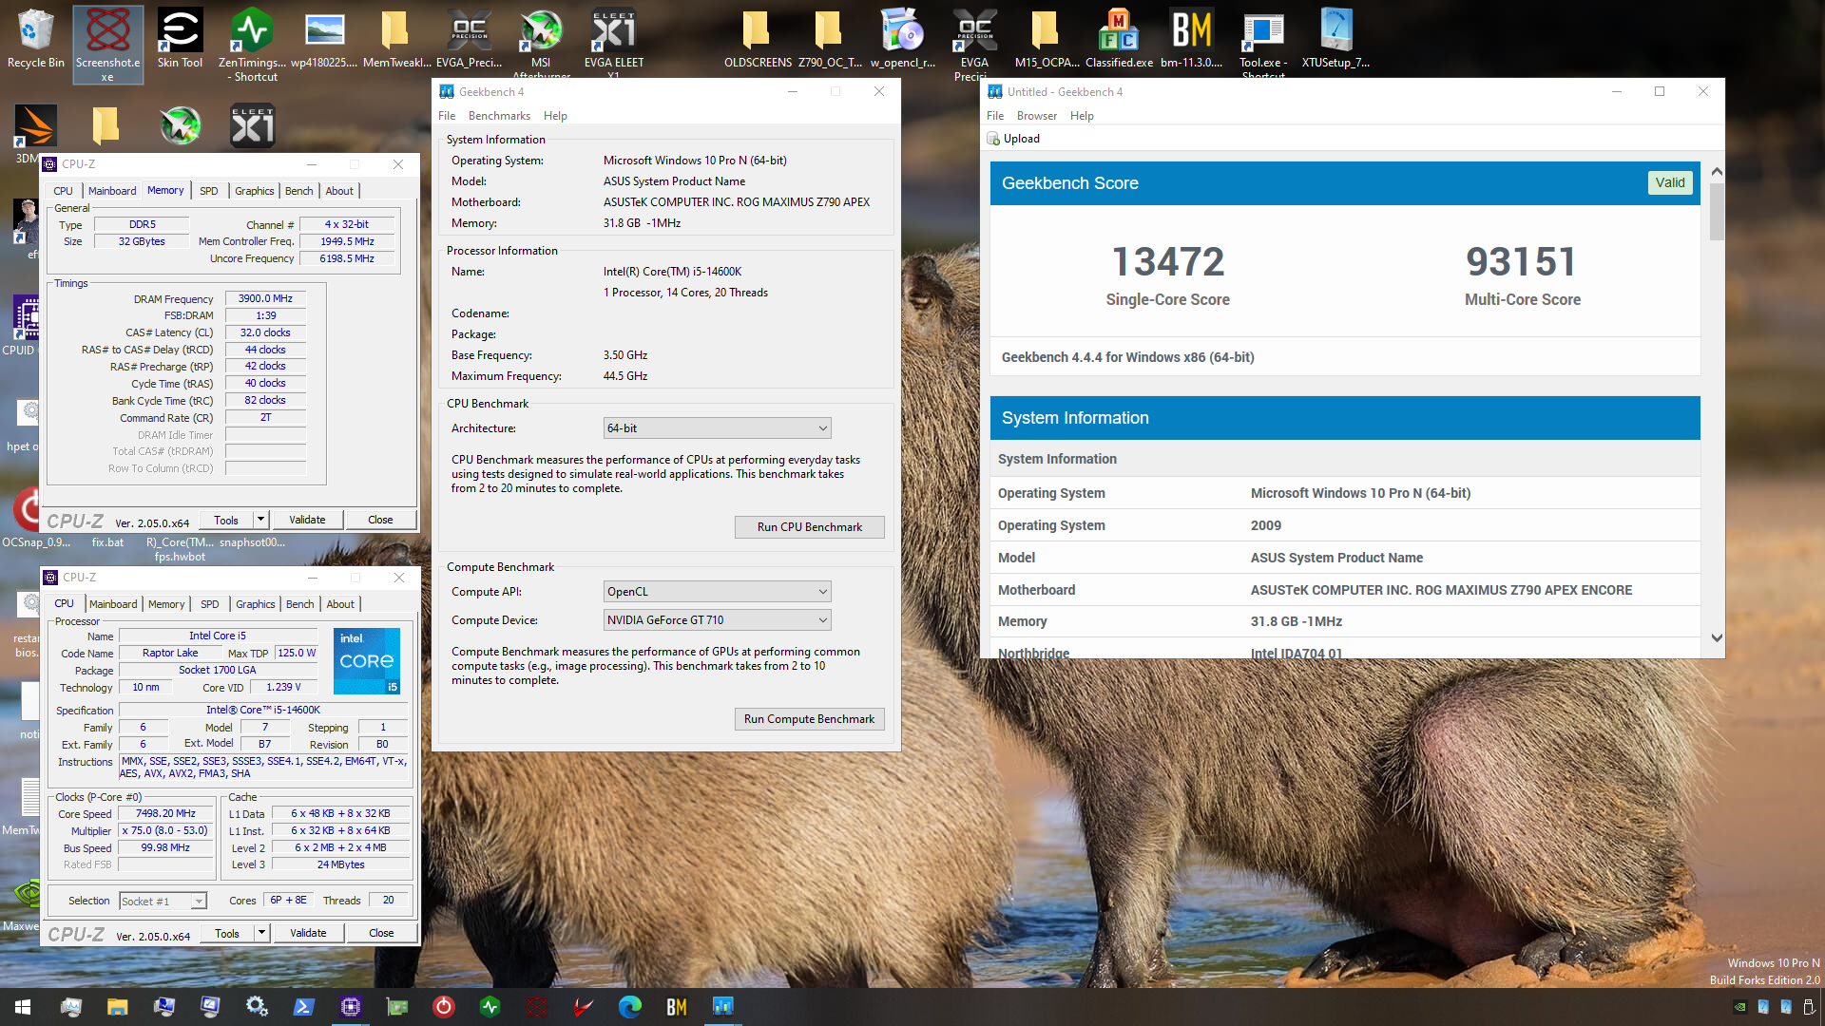1825x1026 pixels.
Task: Click Close button in upper CPU-Z window
Action: click(x=380, y=520)
